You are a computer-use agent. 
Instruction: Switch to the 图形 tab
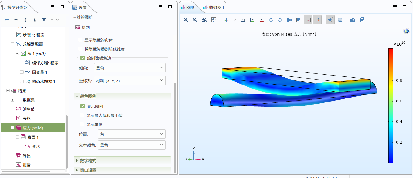(x=188, y=7)
